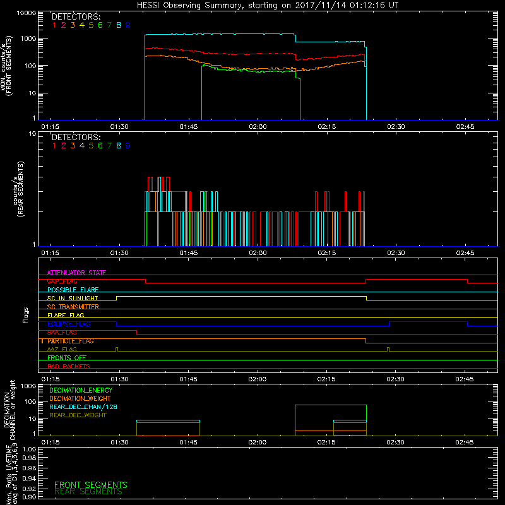Click '0.96' on the livetime y-axis

click(29, 468)
